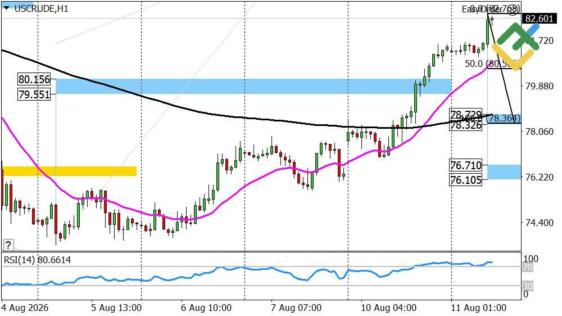Click the 79.880 price axis value
This screenshot has height=316, width=562.
pos(540,86)
